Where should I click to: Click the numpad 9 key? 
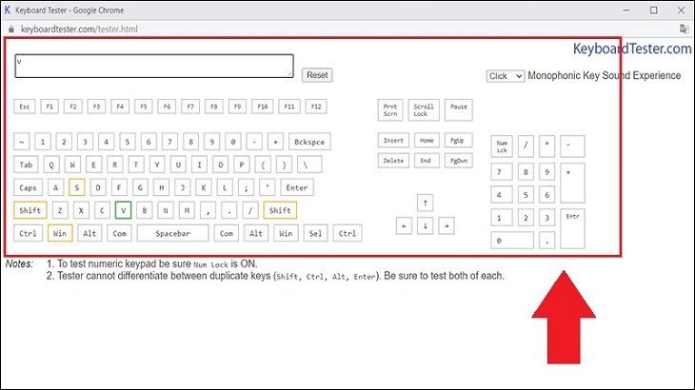coord(547,172)
